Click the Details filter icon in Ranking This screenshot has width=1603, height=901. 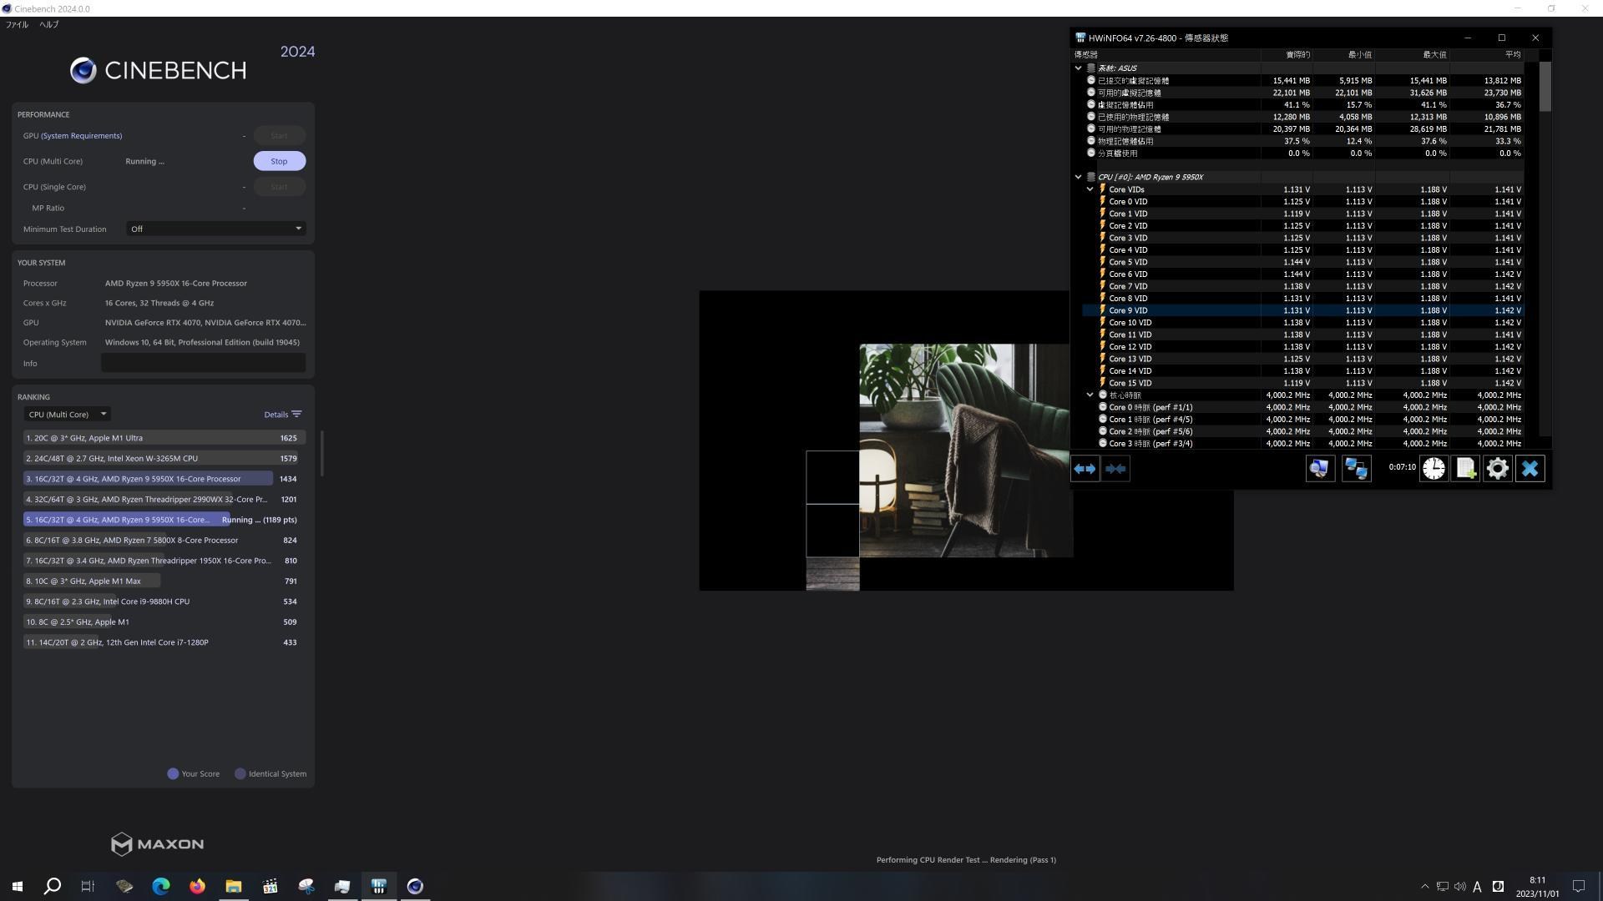pos(296,415)
